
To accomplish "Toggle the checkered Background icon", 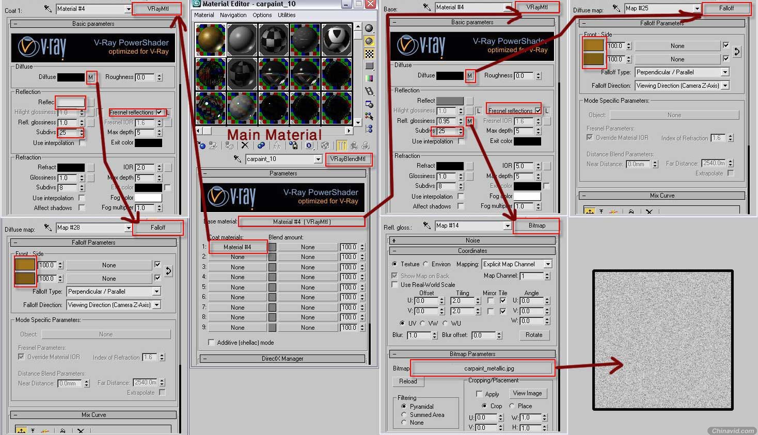I will pos(369,53).
